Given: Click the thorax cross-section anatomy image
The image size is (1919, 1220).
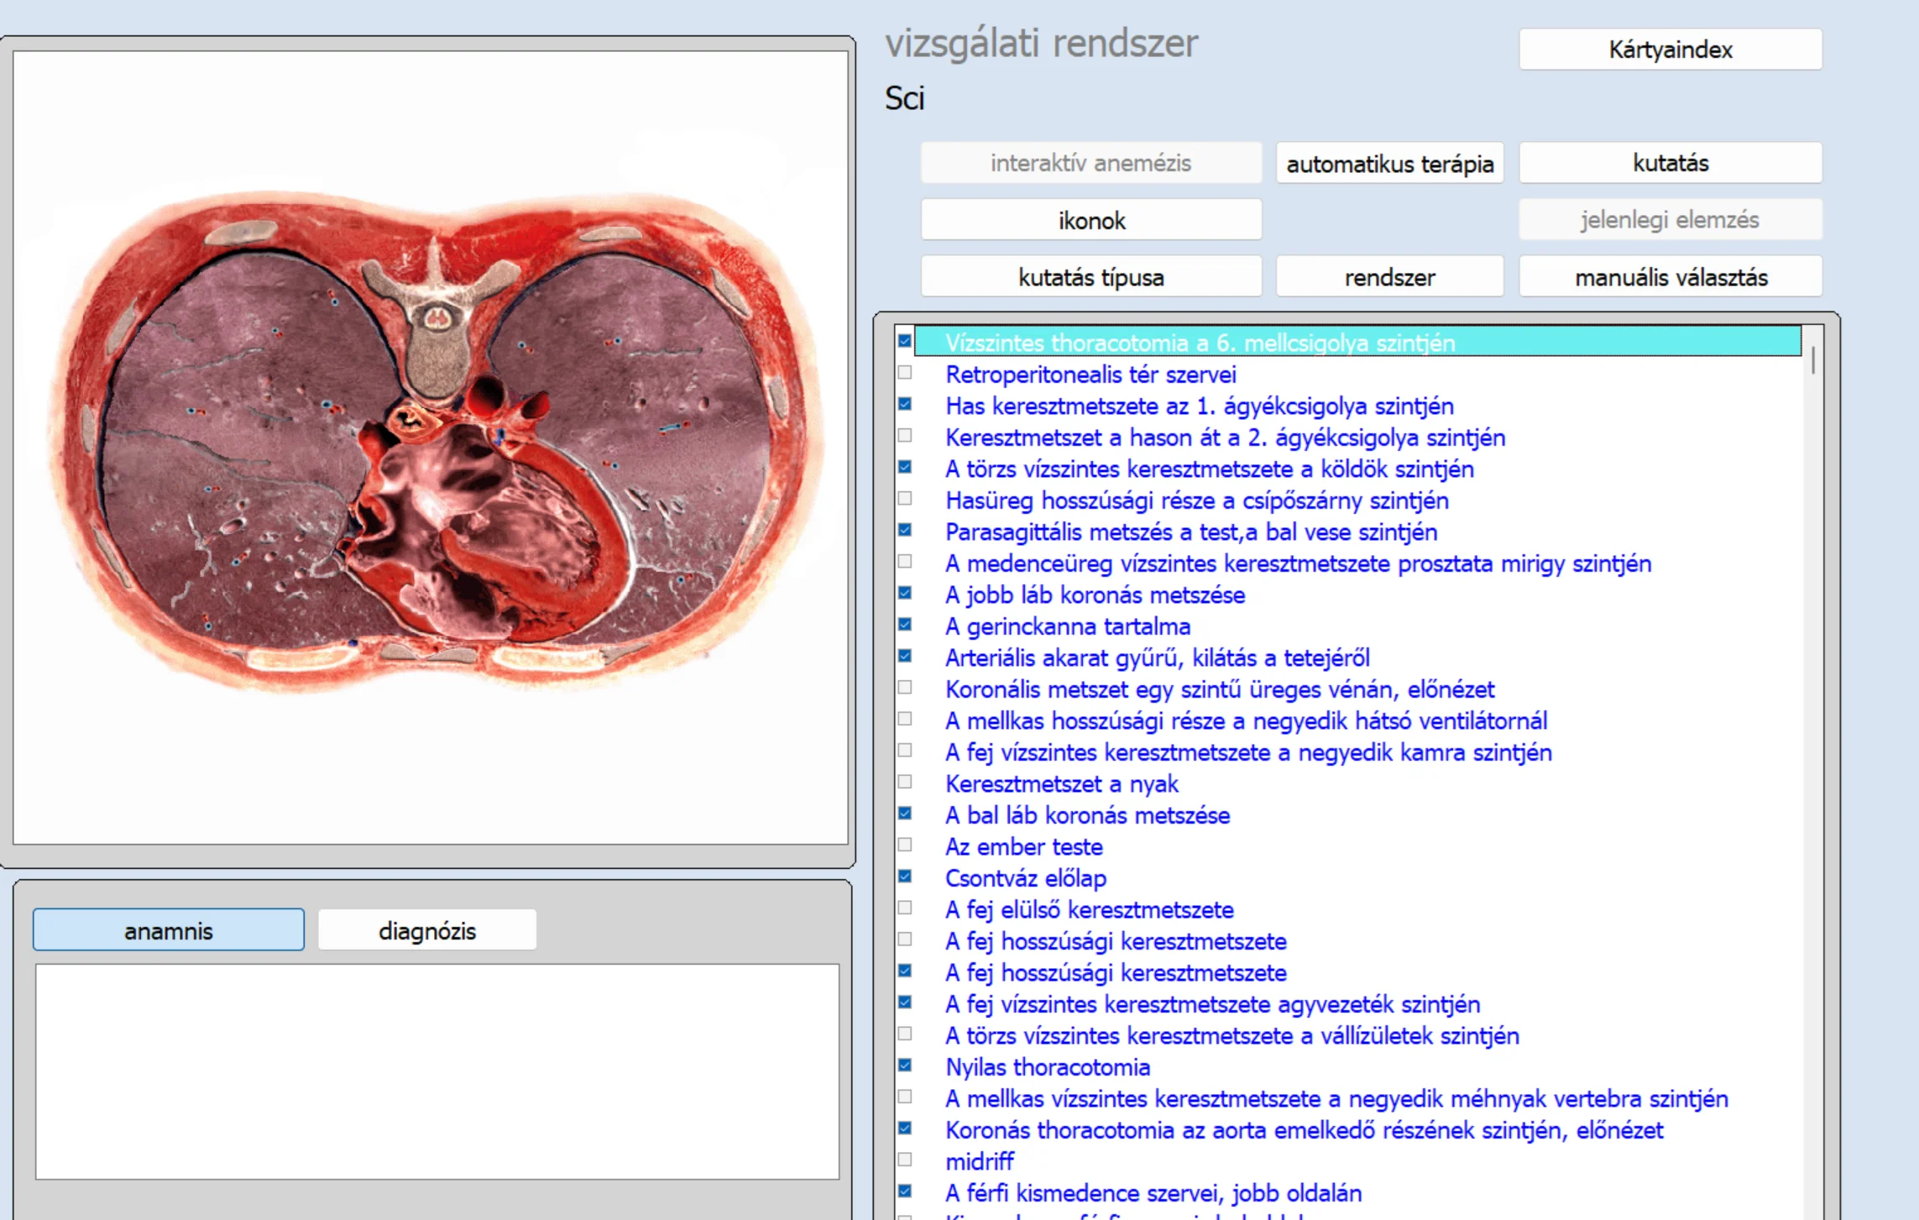Looking at the screenshot, I should pyautogui.click(x=431, y=445).
